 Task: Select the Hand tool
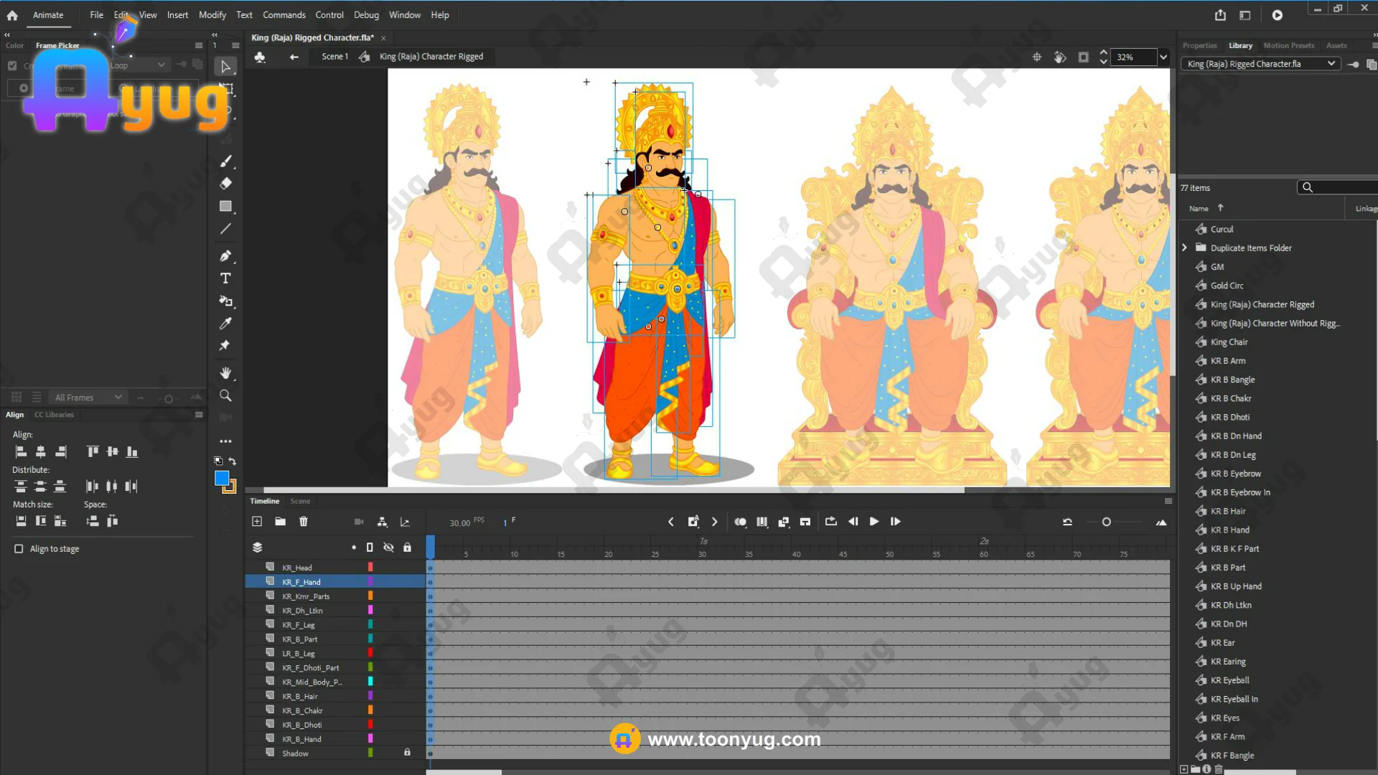click(225, 372)
